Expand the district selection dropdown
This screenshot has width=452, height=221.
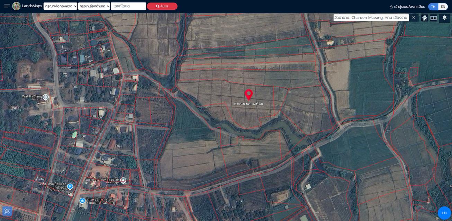94,6
